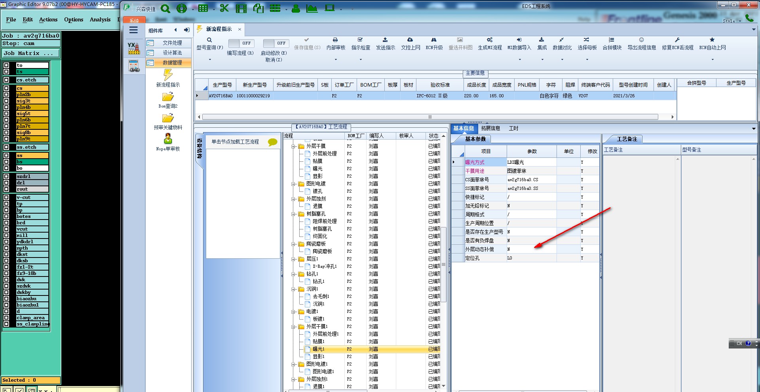Open dropdown arrow under 型号查询(F)
This screenshot has width=760, height=392.
[210, 60]
